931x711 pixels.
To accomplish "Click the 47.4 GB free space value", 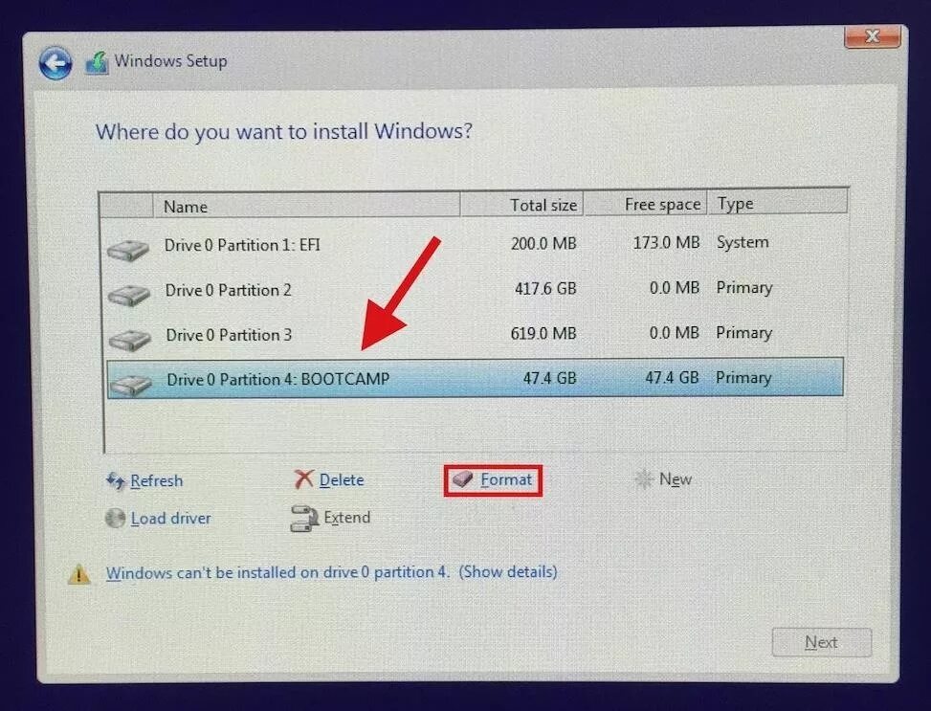I will coord(672,378).
